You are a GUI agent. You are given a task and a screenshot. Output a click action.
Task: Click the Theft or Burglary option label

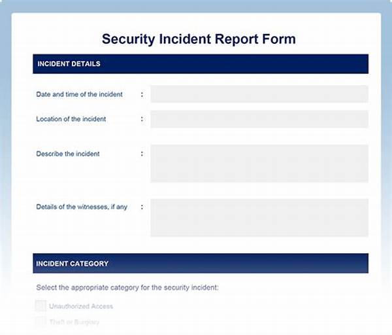(74, 322)
